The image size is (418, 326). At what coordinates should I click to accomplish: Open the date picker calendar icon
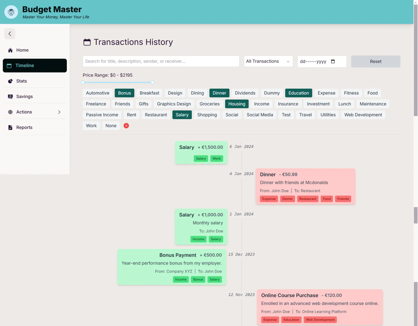[x=333, y=61]
